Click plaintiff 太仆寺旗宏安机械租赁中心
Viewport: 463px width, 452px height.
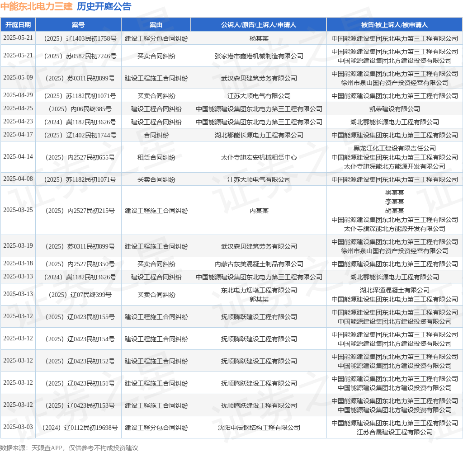click(259, 157)
